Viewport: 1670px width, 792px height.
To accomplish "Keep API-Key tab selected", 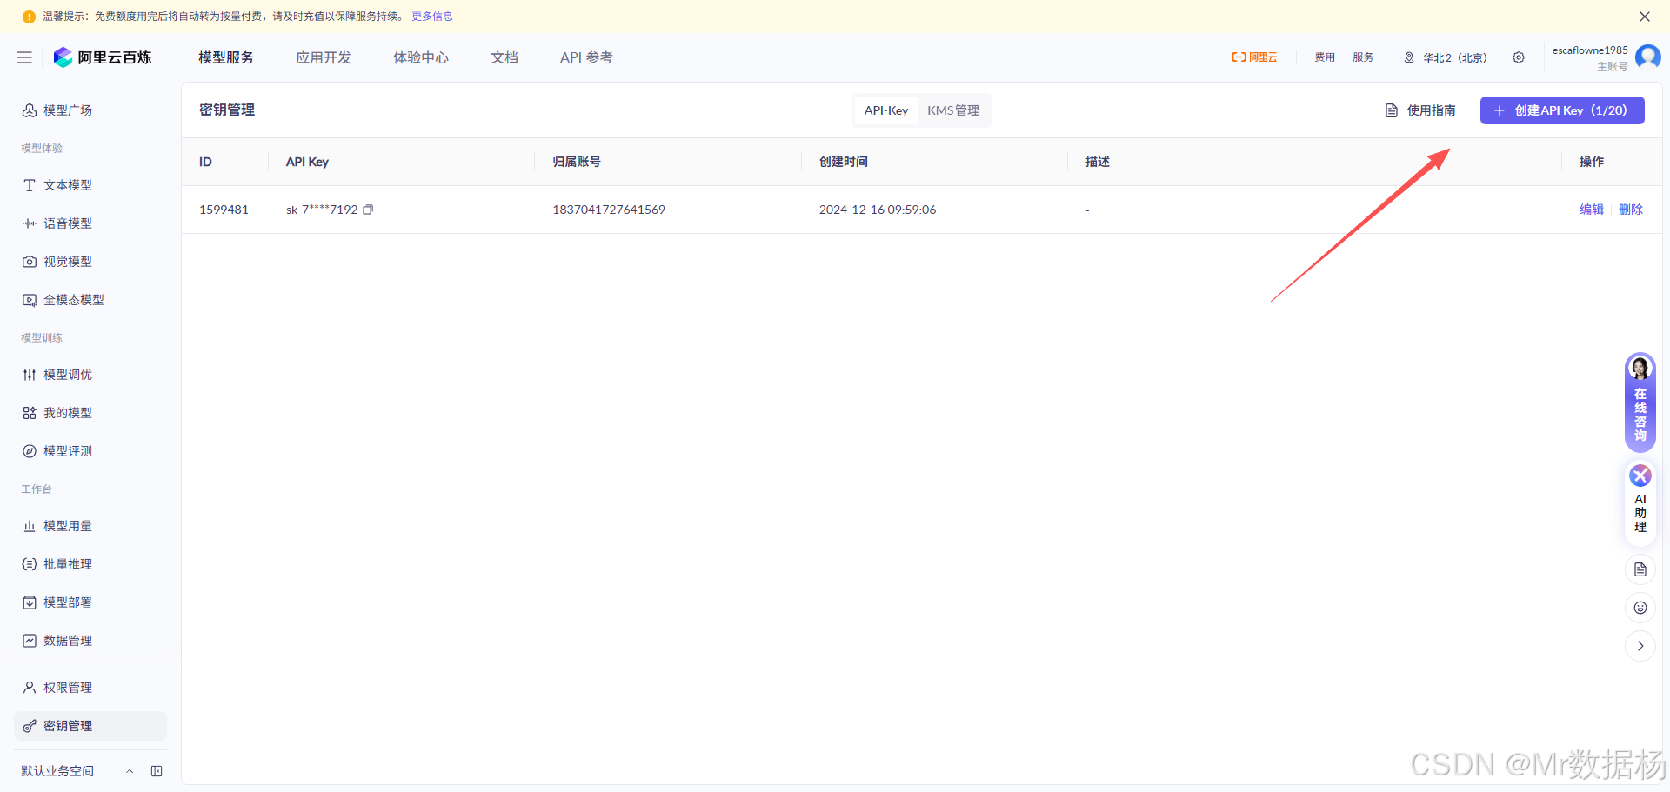I will (x=885, y=110).
